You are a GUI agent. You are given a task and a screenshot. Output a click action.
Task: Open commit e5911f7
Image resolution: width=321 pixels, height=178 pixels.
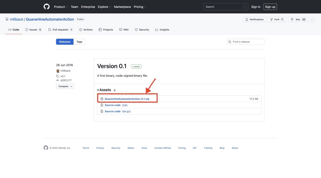66,80
